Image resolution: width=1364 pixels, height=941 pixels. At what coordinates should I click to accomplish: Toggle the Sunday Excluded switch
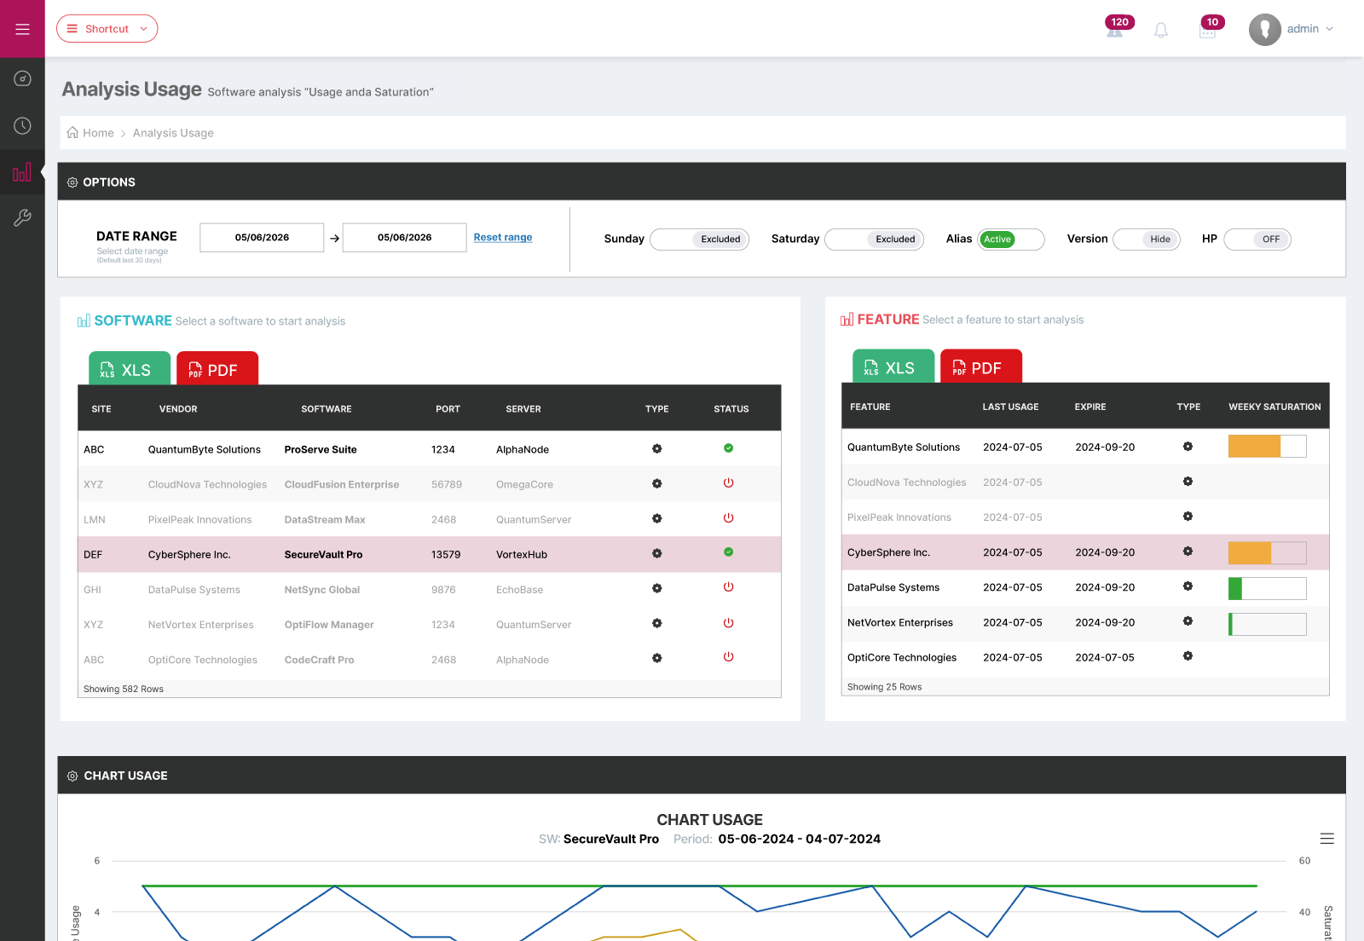tap(699, 240)
